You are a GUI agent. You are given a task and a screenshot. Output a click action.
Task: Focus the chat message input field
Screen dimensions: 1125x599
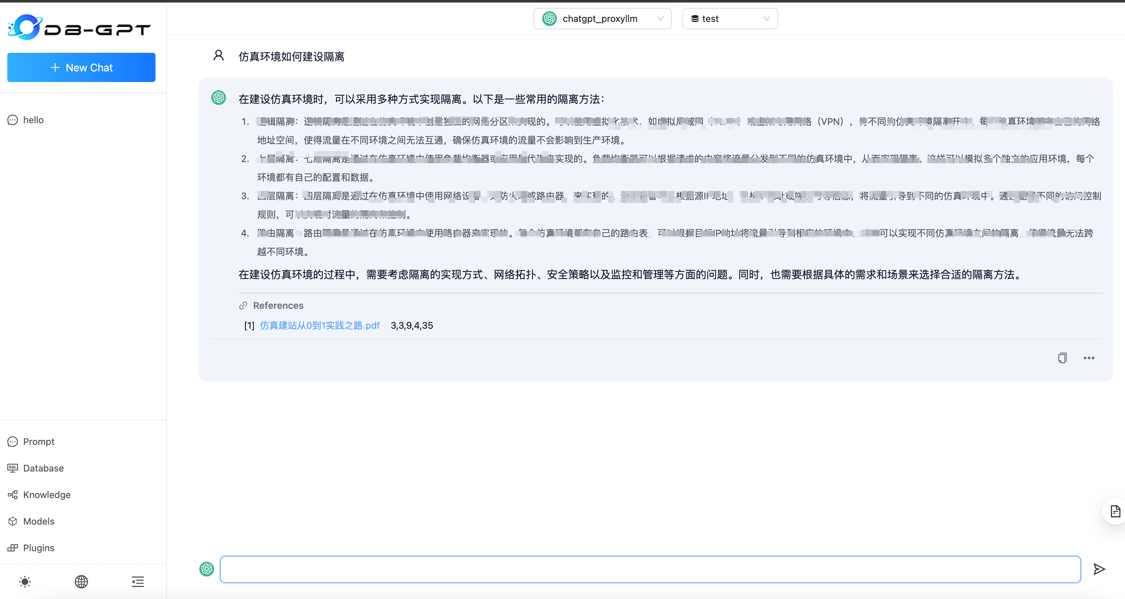tap(650, 569)
